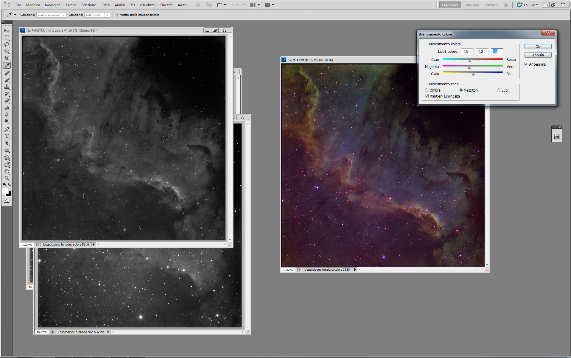This screenshot has height=358, width=571.
Task: Select the Crop tool
Action: (7, 58)
